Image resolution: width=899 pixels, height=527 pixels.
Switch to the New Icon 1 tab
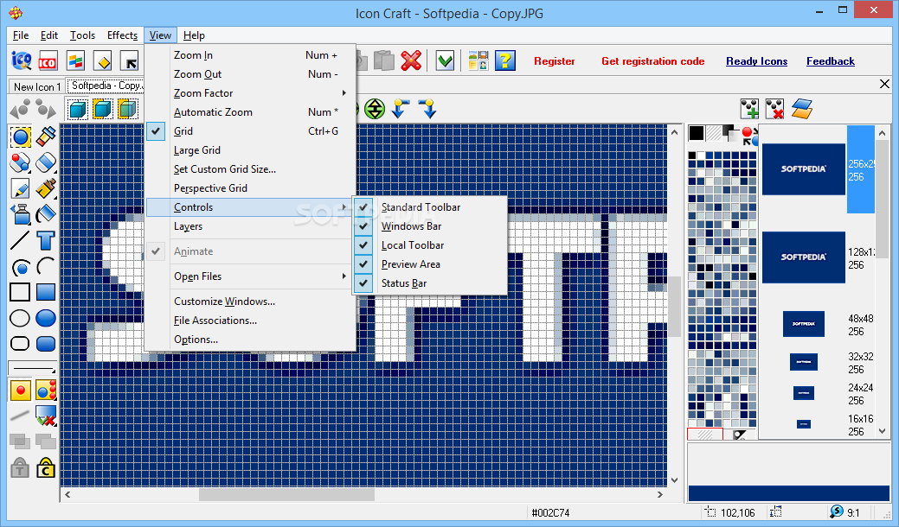36,87
